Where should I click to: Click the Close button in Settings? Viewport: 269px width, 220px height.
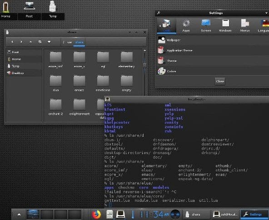[x=220, y=81]
